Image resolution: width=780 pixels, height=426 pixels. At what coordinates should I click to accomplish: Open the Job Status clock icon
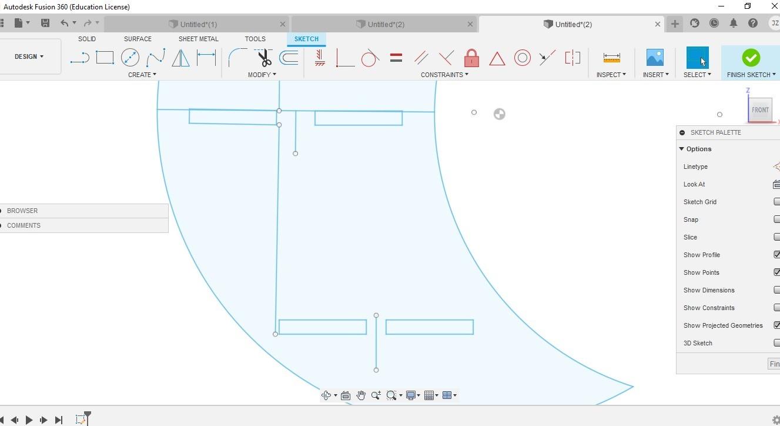point(714,24)
